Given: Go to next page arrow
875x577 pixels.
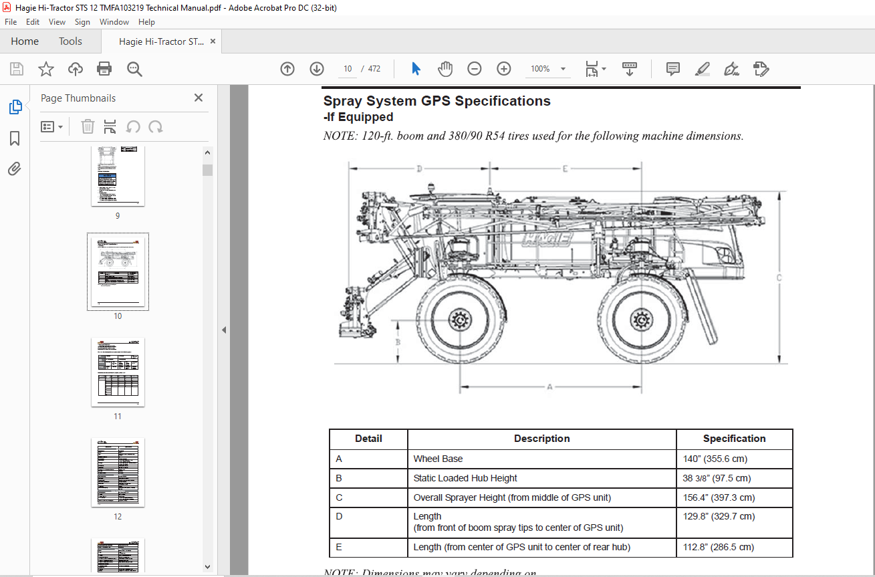Looking at the screenshot, I should coord(317,69).
